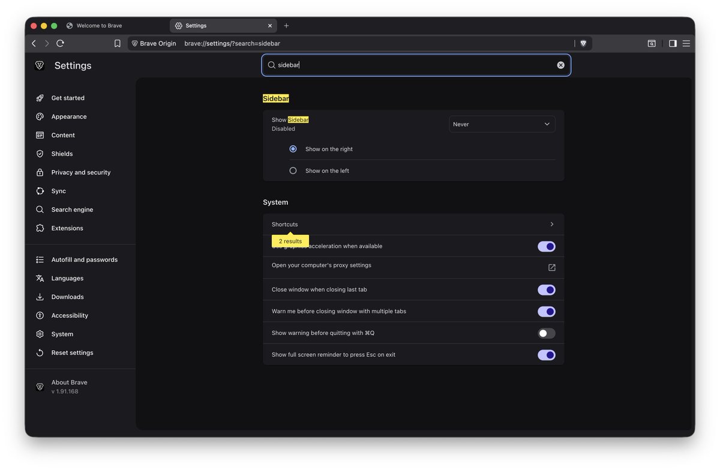Click the Sidebar section heading
Image resolution: width=720 pixels, height=470 pixels.
pos(276,98)
